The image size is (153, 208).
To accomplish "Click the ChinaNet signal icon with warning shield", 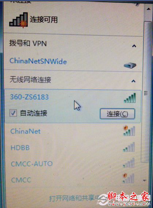I will (x=129, y=131).
